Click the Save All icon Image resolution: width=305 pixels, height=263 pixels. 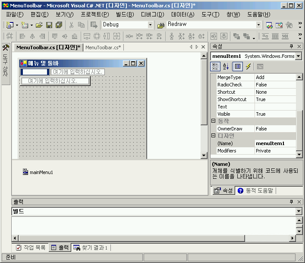coord(59,25)
